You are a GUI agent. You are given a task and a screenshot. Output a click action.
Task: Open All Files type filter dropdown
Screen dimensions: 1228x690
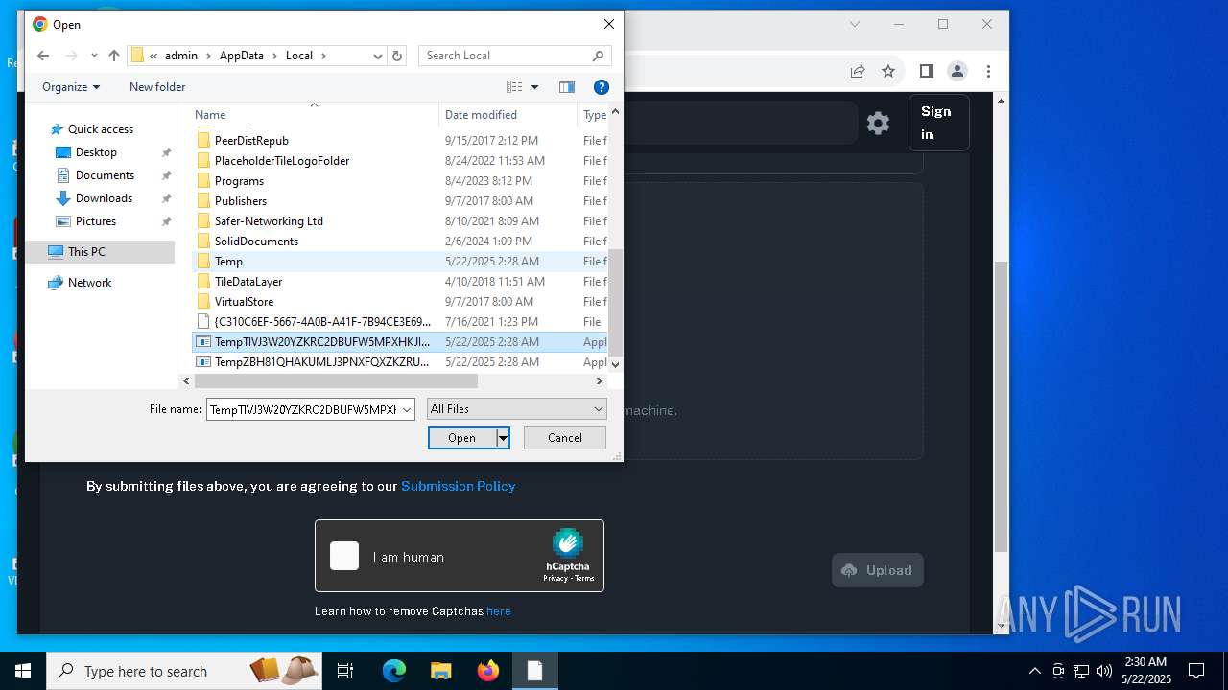(517, 409)
